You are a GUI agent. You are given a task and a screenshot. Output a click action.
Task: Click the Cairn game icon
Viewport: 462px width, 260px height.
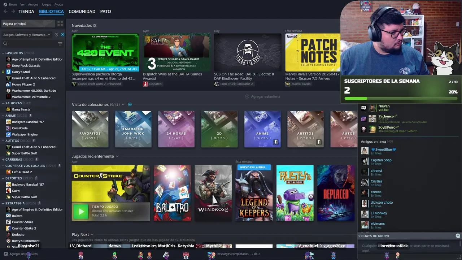(8, 191)
